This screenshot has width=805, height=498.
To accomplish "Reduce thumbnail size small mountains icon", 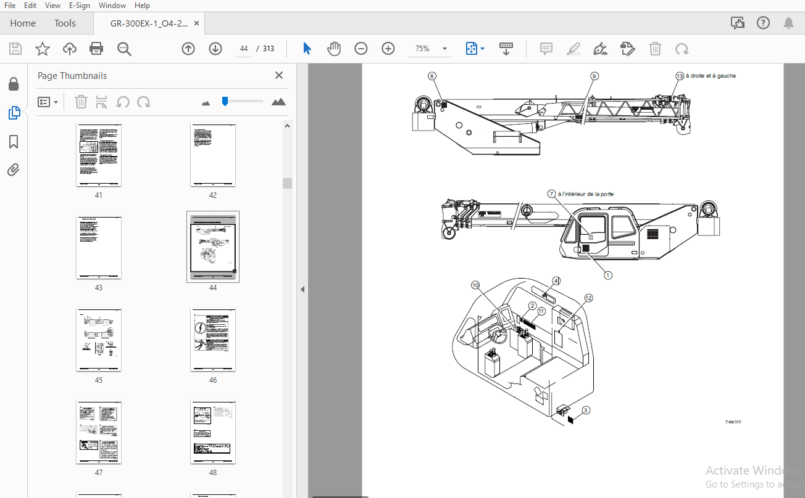I will (x=206, y=102).
